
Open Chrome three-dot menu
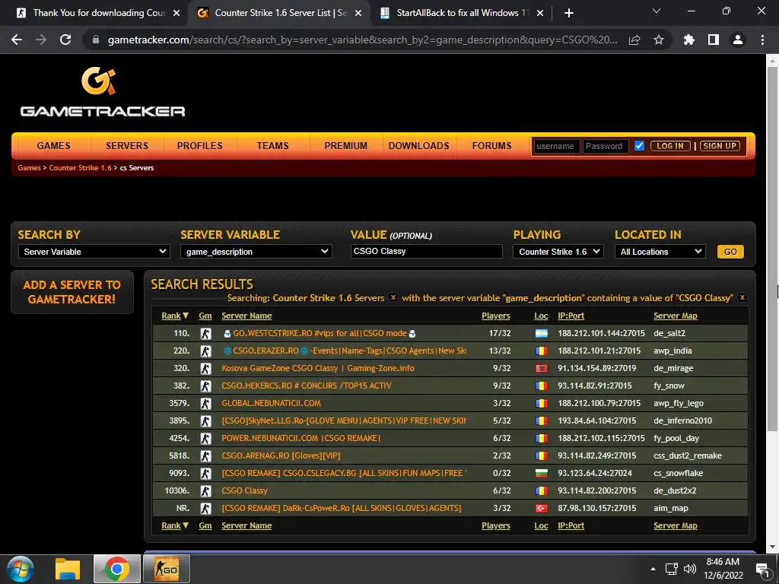(762, 40)
